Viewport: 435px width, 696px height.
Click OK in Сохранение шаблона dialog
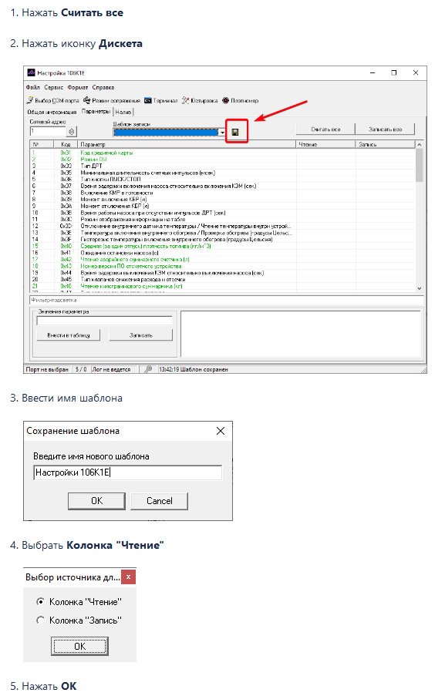point(96,501)
